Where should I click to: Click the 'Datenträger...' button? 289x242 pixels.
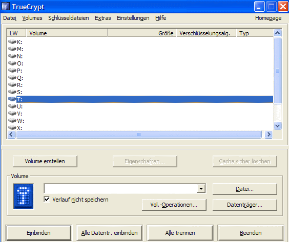coord(245,205)
